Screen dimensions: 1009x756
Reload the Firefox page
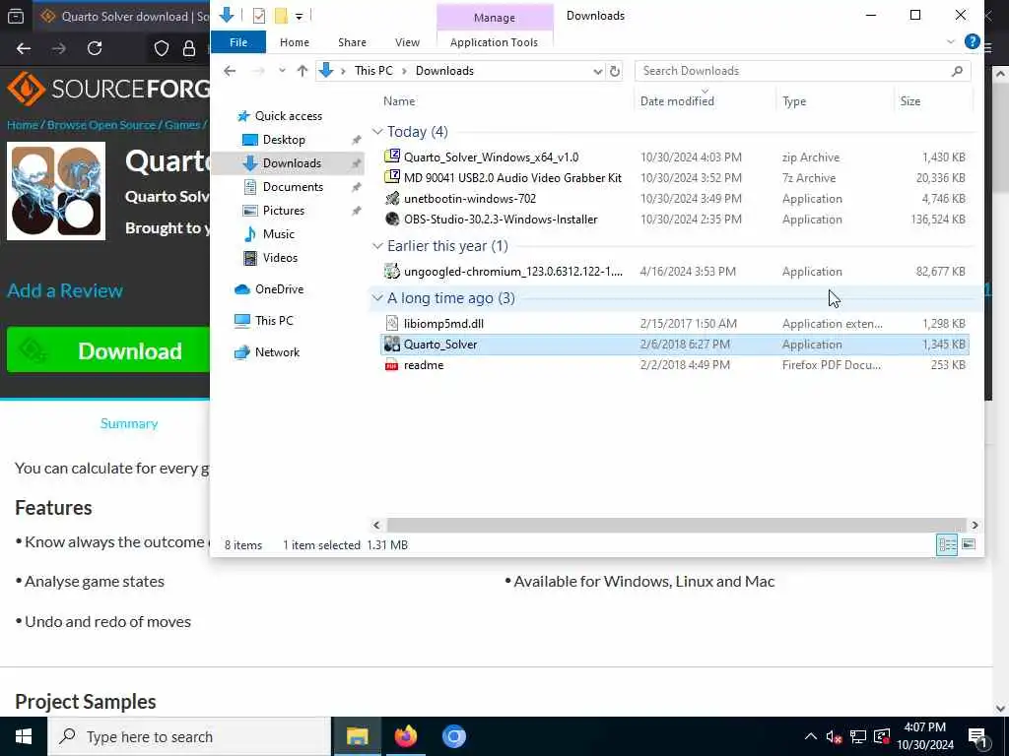(95, 48)
